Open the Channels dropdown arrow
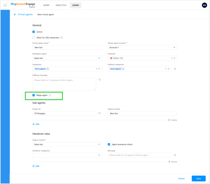 point(174,58)
